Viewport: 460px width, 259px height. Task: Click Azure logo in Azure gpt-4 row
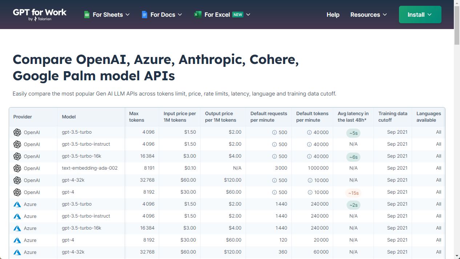pos(17,240)
